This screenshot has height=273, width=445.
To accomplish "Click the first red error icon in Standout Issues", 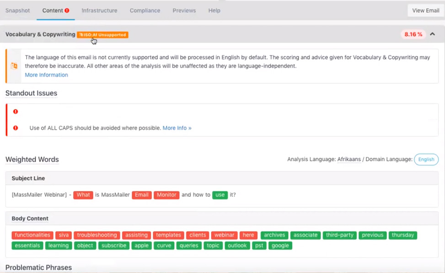I will click(16, 112).
